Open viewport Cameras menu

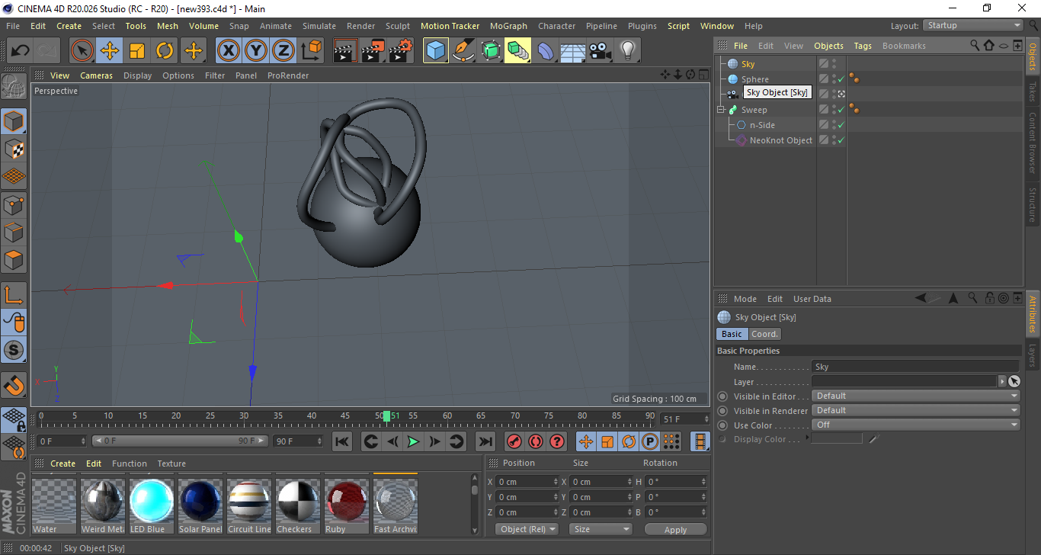(96, 75)
